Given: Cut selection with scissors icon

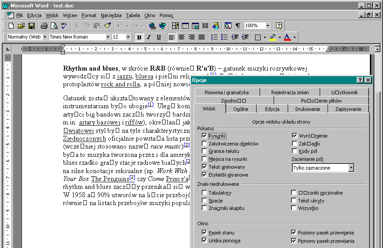Looking at the screenshot, I should tap(77, 26).
